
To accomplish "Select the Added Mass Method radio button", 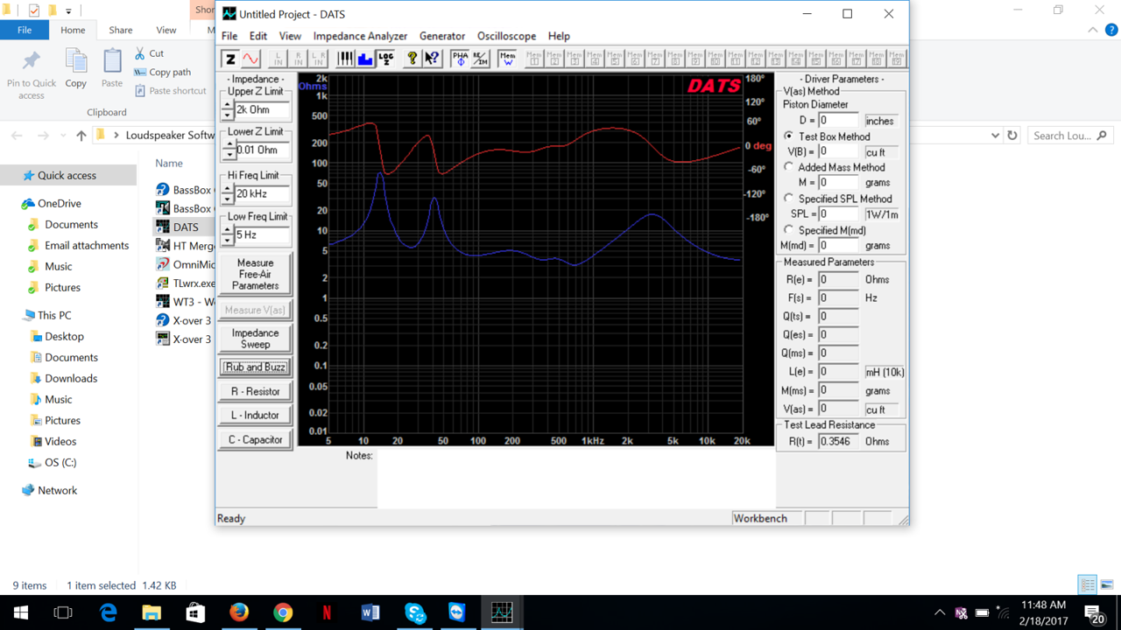I will (x=789, y=167).
